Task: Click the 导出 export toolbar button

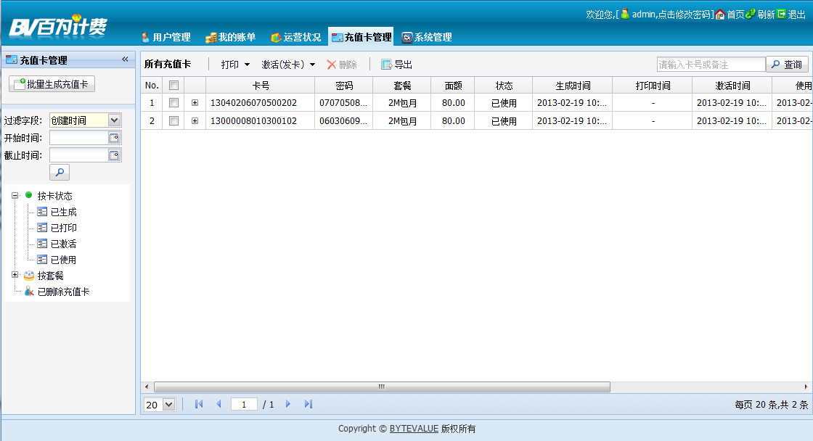Action: (x=397, y=65)
